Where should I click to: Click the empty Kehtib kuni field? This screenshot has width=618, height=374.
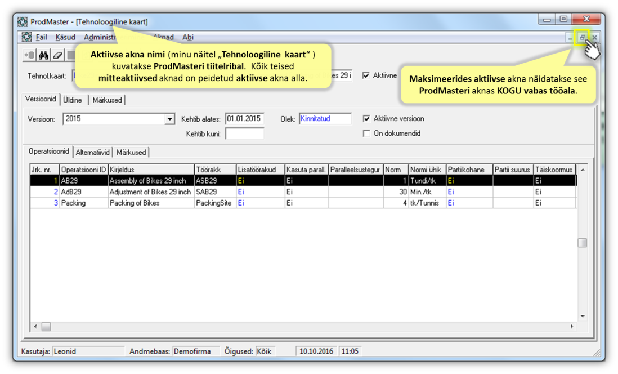pyautogui.click(x=244, y=133)
